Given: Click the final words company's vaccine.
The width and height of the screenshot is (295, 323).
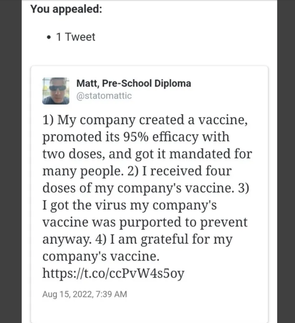Looking at the screenshot, I should click(101, 256).
